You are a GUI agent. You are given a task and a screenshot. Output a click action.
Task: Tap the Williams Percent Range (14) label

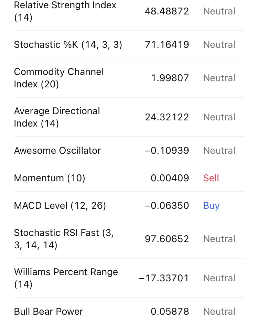click(66, 278)
